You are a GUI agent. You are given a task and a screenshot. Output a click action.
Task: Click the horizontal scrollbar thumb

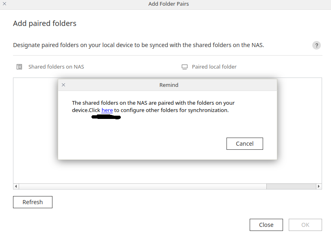coord(142,186)
